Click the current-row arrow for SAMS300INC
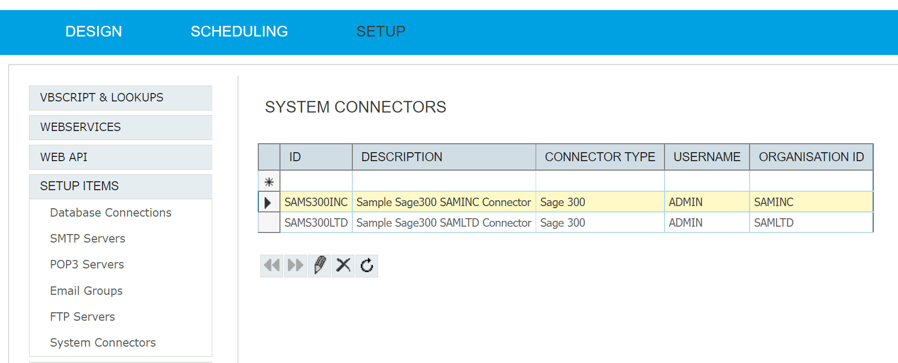The height and width of the screenshot is (363, 898). pos(268,202)
